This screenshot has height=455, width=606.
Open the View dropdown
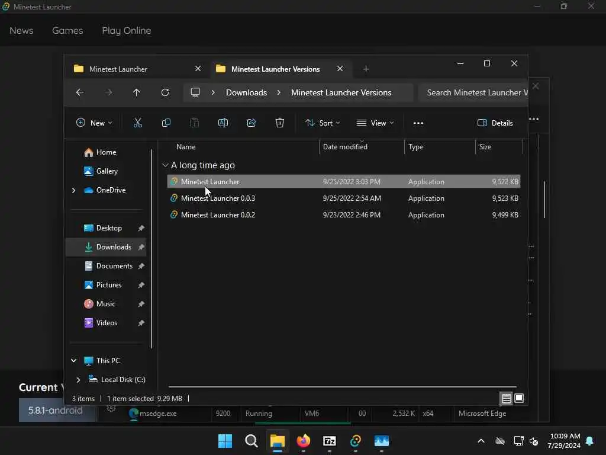(x=375, y=123)
